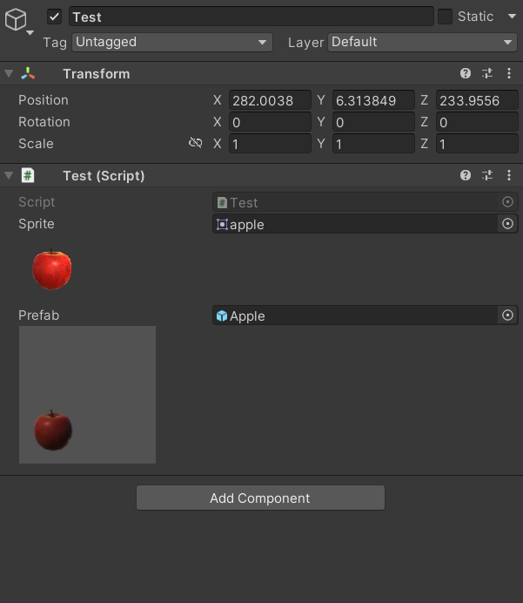Click the Transform component title
The image size is (523, 603).
[97, 73]
